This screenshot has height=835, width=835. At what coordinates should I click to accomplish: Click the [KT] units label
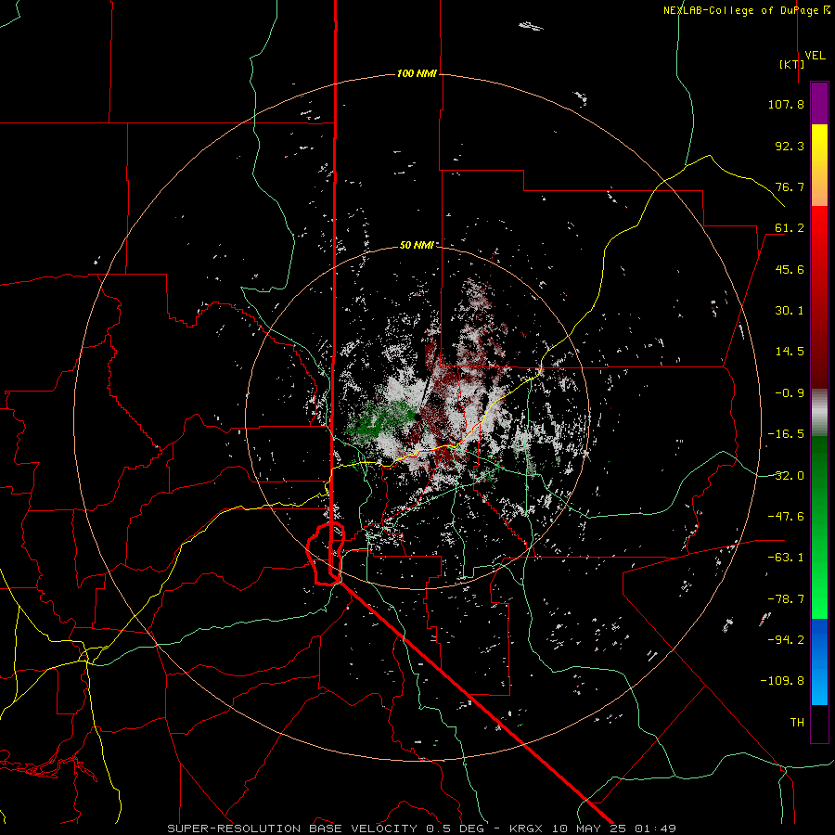(x=791, y=64)
